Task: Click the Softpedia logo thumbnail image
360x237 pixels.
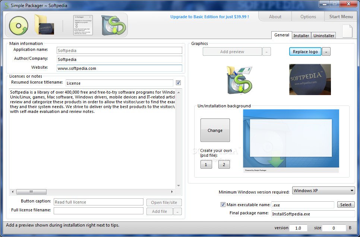Action: [x=310, y=79]
